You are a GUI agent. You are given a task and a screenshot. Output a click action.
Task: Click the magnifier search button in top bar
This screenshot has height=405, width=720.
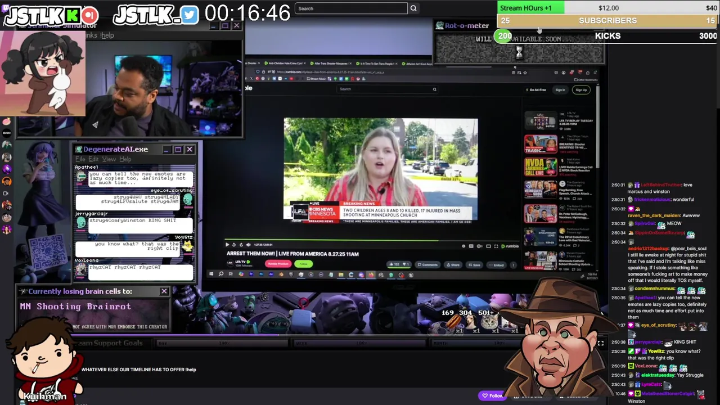413,8
